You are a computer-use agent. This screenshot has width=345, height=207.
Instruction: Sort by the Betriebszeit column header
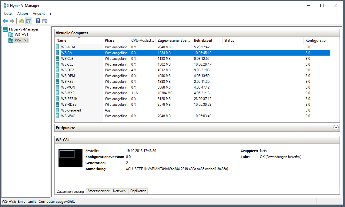tap(207, 40)
